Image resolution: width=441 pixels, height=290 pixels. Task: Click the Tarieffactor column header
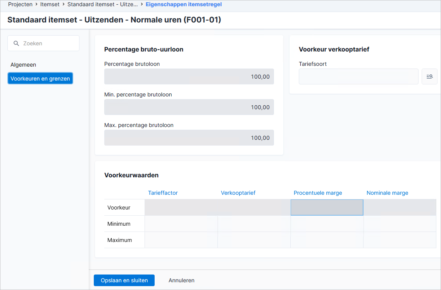163,193
